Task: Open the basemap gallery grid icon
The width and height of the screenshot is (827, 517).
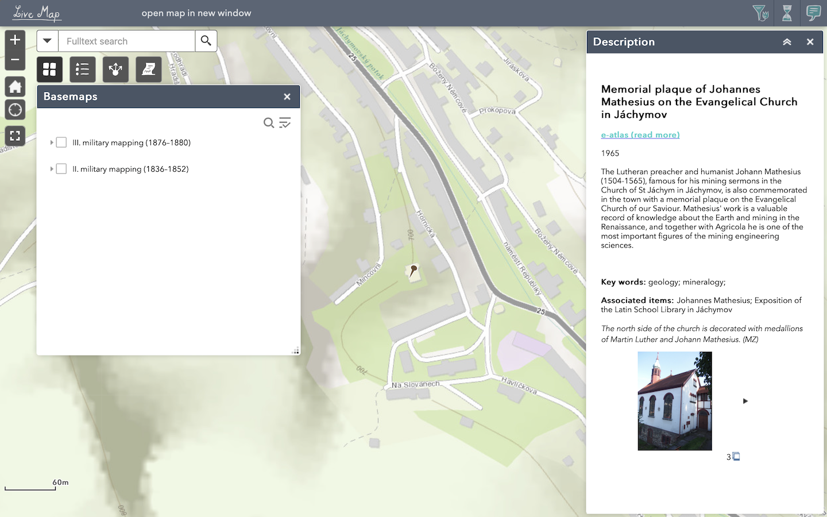Action: point(49,70)
